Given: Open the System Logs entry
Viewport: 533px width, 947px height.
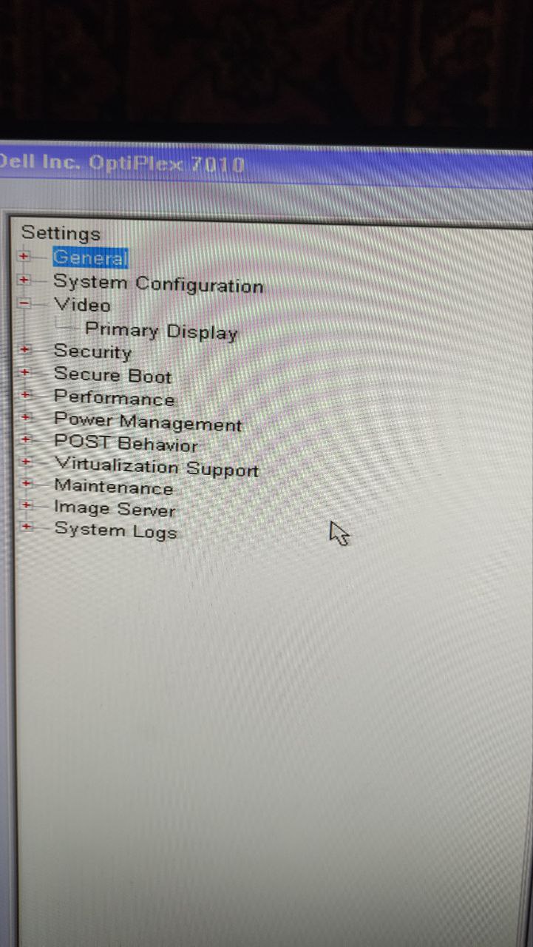Looking at the screenshot, I should click(116, 530).
